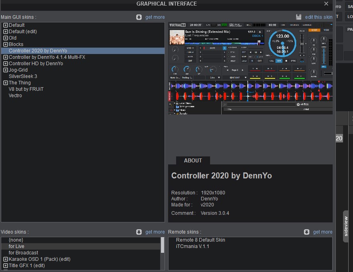This screenshot has height=272, width=353.
Task: Expand Karaoke OSD 1 (Pack) (edit) entry
Action: click(x=6, y=259)
